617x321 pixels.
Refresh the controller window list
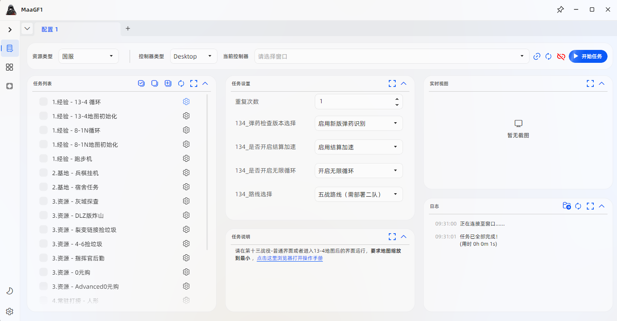[x=548, y=56]
